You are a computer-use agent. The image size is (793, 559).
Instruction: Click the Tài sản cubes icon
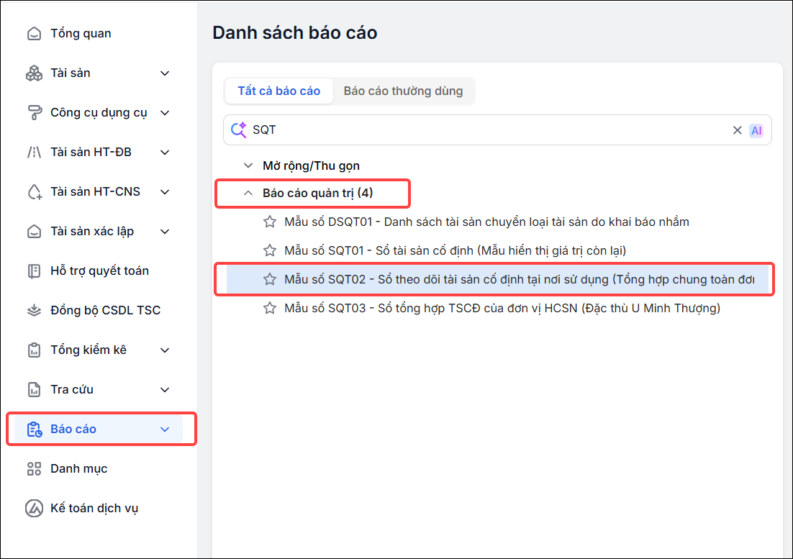34,73
